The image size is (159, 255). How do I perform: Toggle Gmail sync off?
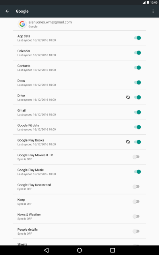click(138, 112)
